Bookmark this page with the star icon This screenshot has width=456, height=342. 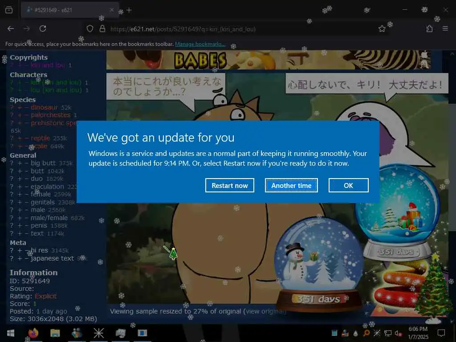pyautogui.click(x=382, y=28)
